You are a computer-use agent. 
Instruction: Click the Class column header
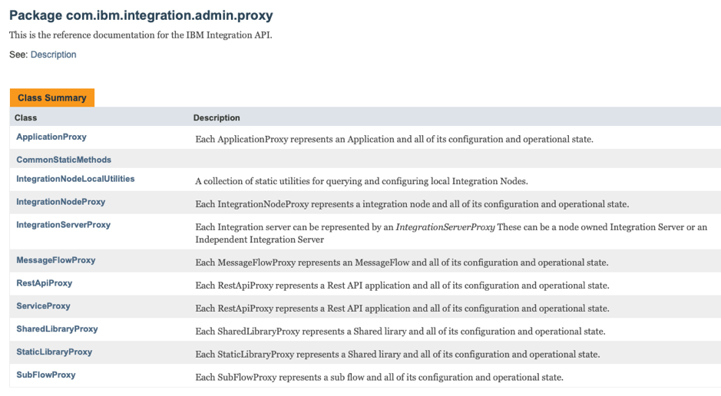(x=26, y=118)
